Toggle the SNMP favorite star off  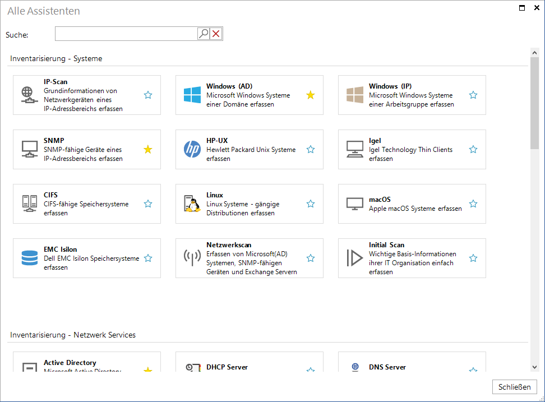(x=147, y=149)
